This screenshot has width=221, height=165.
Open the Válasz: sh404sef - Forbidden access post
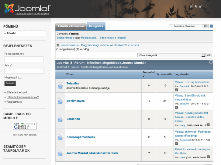[193, 134]
